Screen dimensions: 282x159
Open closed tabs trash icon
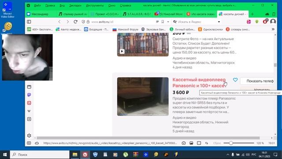(x=274, y=14)
